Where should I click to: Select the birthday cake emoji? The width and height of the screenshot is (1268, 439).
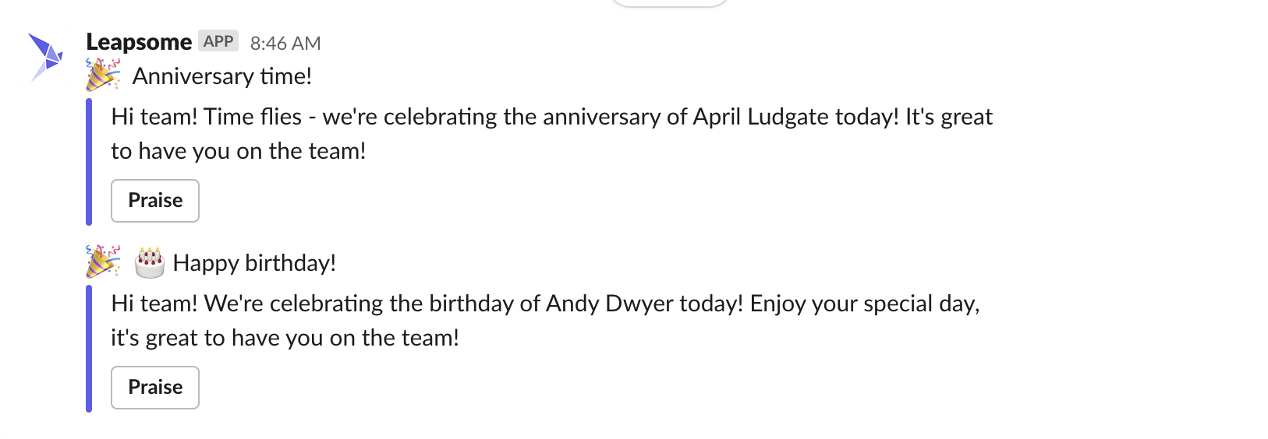(x=150, y=262)
